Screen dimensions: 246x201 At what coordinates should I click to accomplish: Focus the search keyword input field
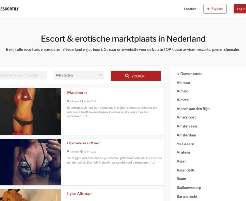pos(23,75)
